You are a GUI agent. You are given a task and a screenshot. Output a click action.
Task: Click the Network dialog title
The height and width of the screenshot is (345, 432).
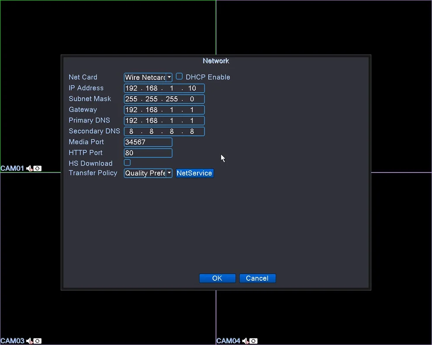pos(216,61)
